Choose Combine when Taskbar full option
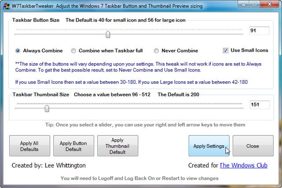Image resolution: width=282 pixels, height=188 pixels. tap(74, 51)
